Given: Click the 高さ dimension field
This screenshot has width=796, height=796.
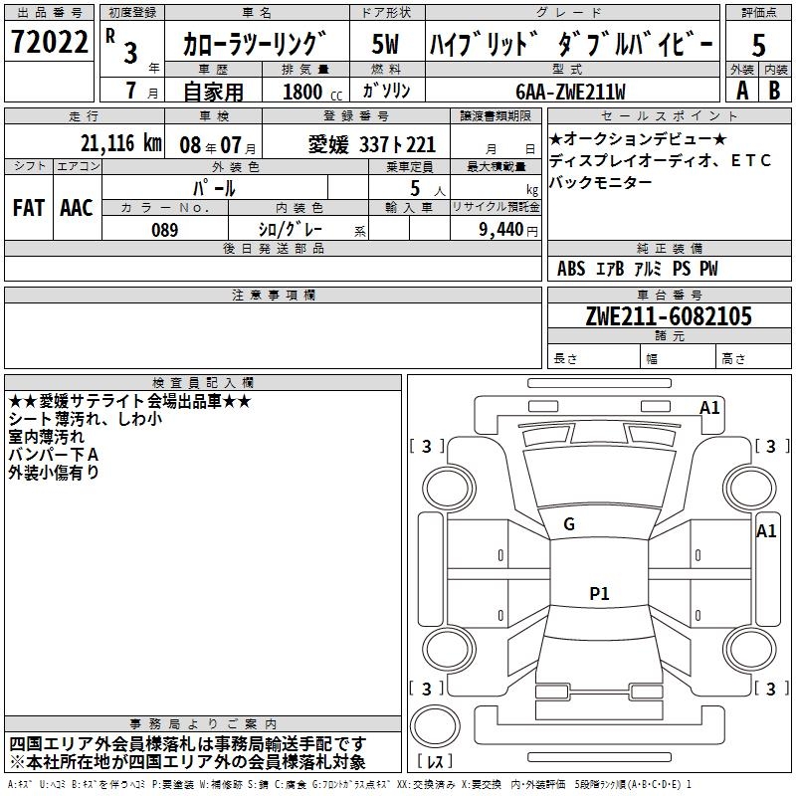Looking at the screenshot, I should click(x=753, y=358).
